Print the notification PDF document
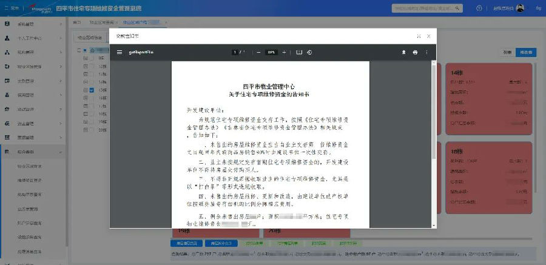Image resolution: width=546 pixels, height=265 pixels. pyautogui.click(x=415, y=52)
